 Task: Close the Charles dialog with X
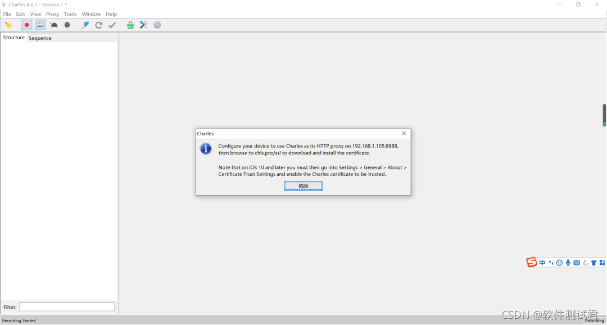click(x=404, y=134)
